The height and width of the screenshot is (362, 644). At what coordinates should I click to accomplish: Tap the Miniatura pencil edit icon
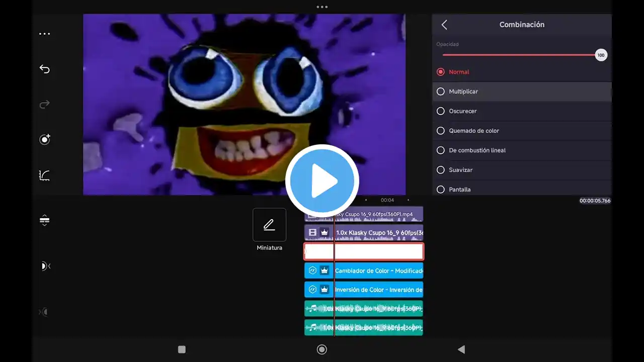pos(269,225)
